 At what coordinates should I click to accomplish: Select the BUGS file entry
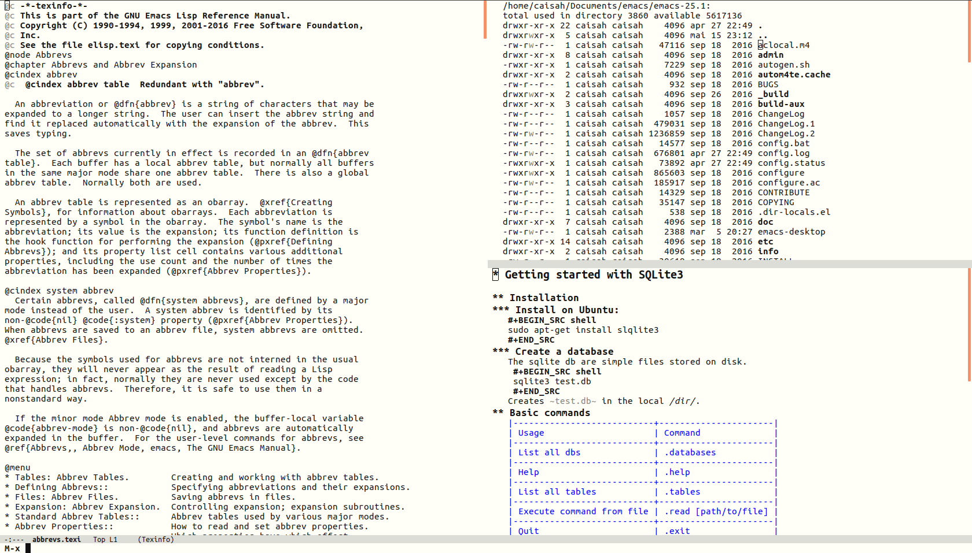click(x=768, y=84)
